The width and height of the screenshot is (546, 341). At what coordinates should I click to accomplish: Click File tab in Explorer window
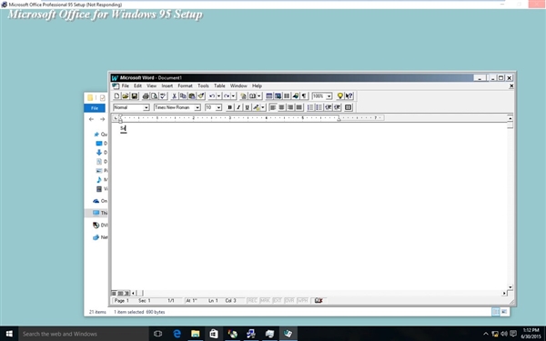[x=95, y=108]
